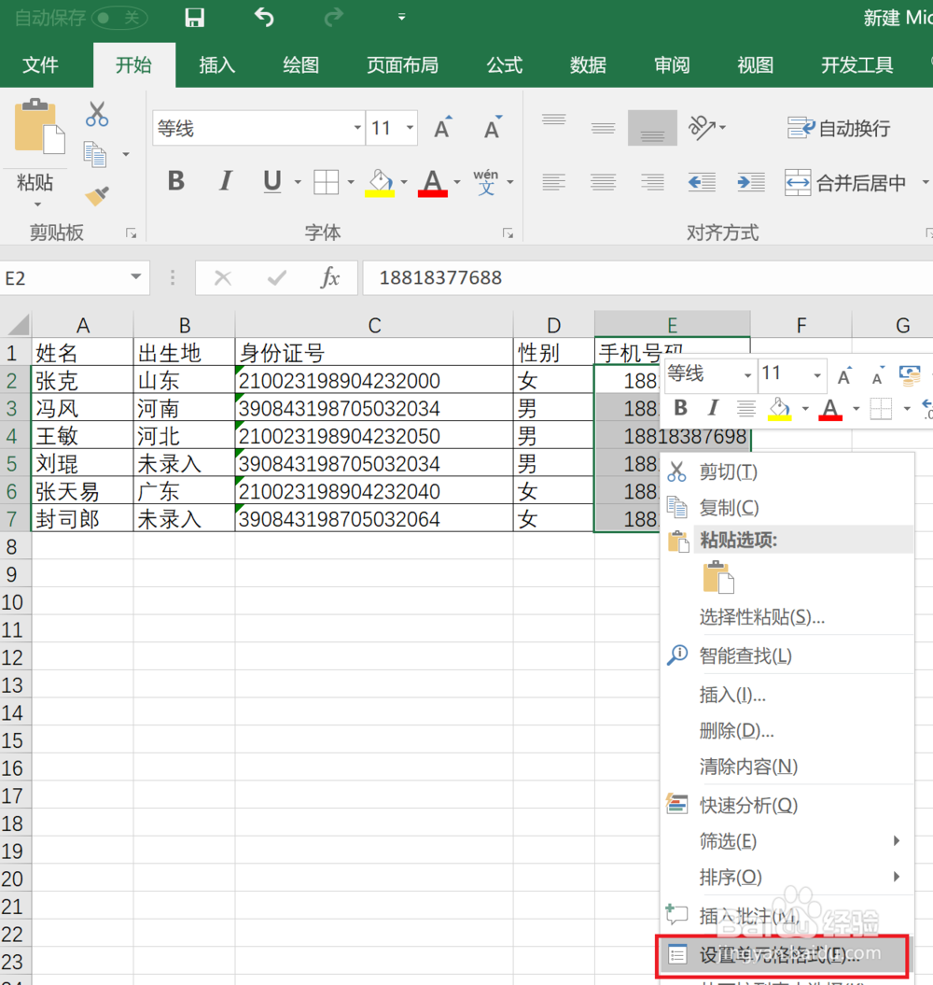Select the Format Painter brush icon
Viewport: 933px width, 985px height.
pos(96,197)
